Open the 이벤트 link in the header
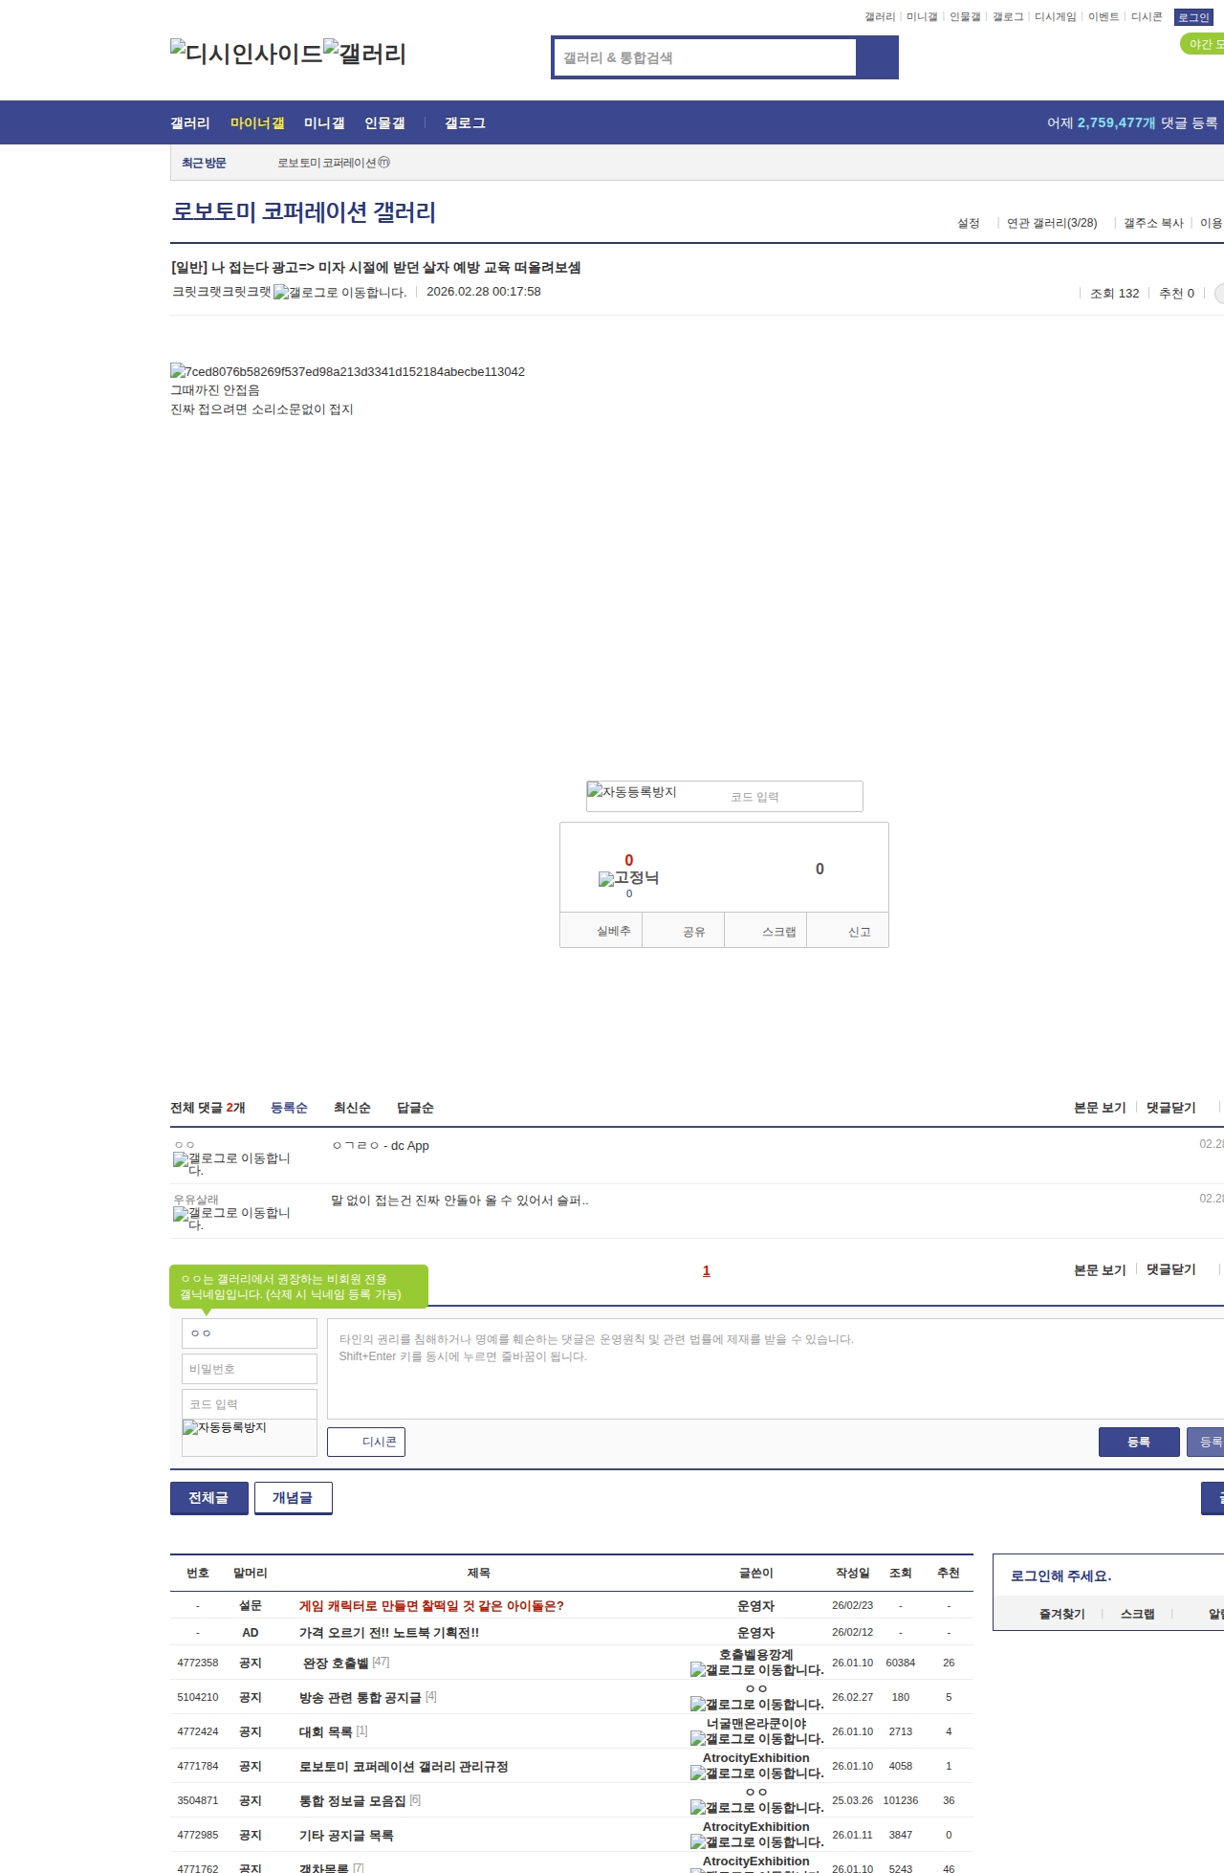Viewport: 1224px width, 1873px height. (x=1104, y=17)
